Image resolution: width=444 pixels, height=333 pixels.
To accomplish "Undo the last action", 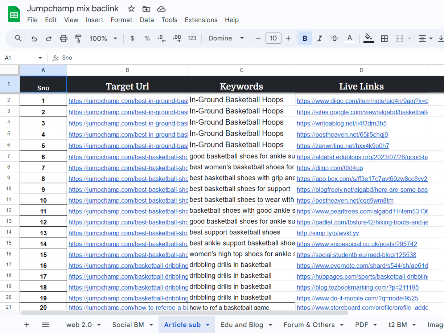I will click(x=34, y=38).
